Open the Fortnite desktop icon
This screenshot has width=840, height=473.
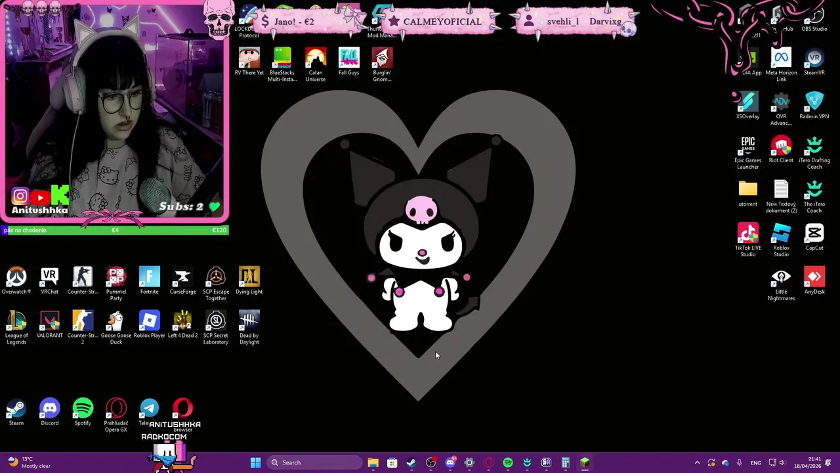coord(149,281)
